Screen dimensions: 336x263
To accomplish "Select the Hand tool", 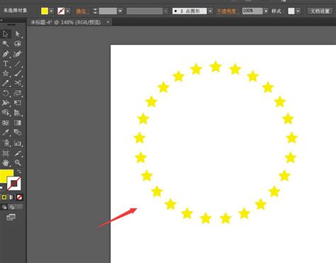I will (x=6, y=162).
